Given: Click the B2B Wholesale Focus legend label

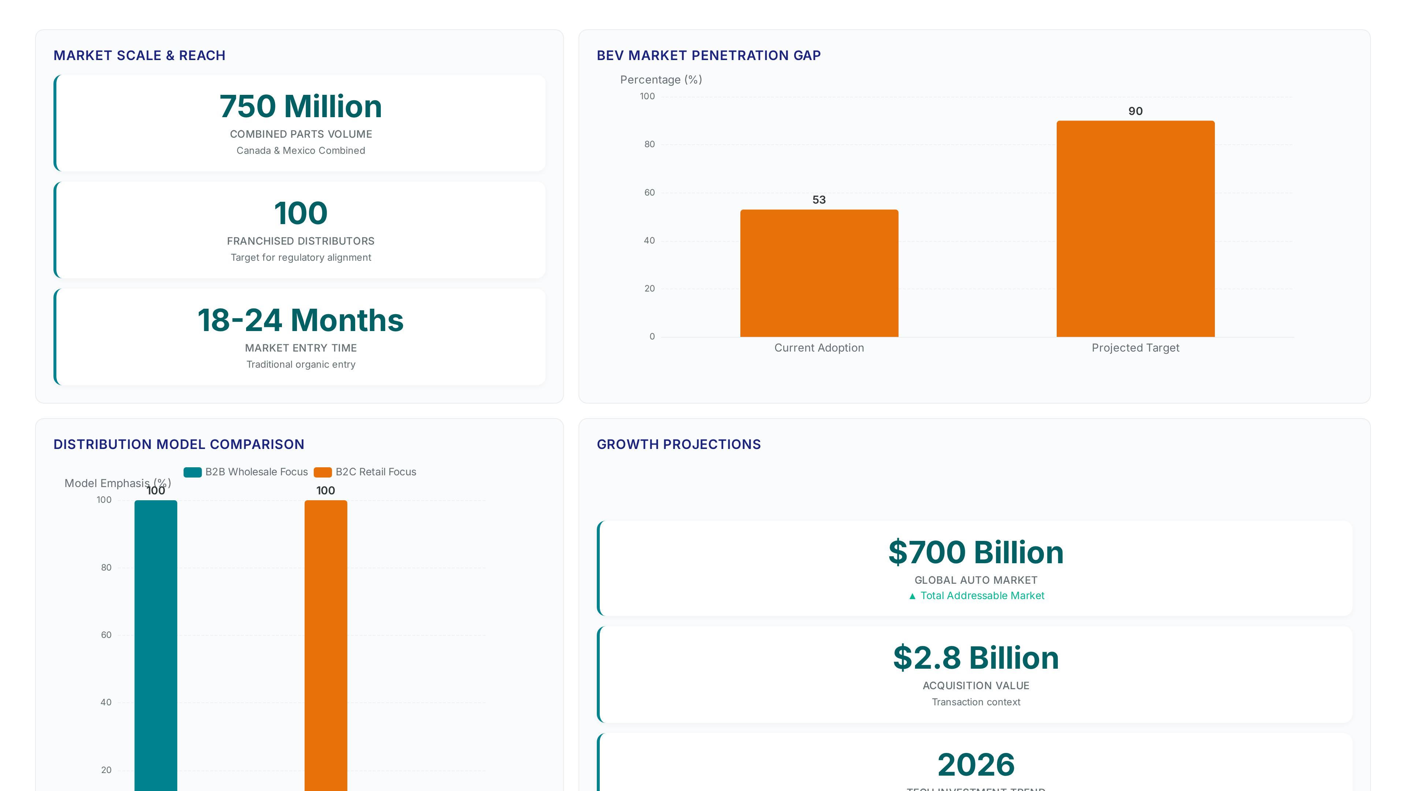Looking at the screenshot, I should (257, 472).
